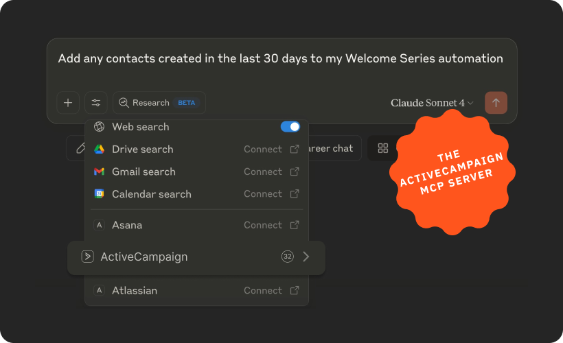The image size is (563, 343).
Task: Send message with the up-arrow button
Action: click(x=496, y=103)
